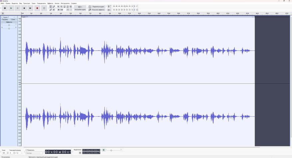This screenshot has height=158, width=292.
Task: Start recording with the red Record button
Action: tap(37, 8)
